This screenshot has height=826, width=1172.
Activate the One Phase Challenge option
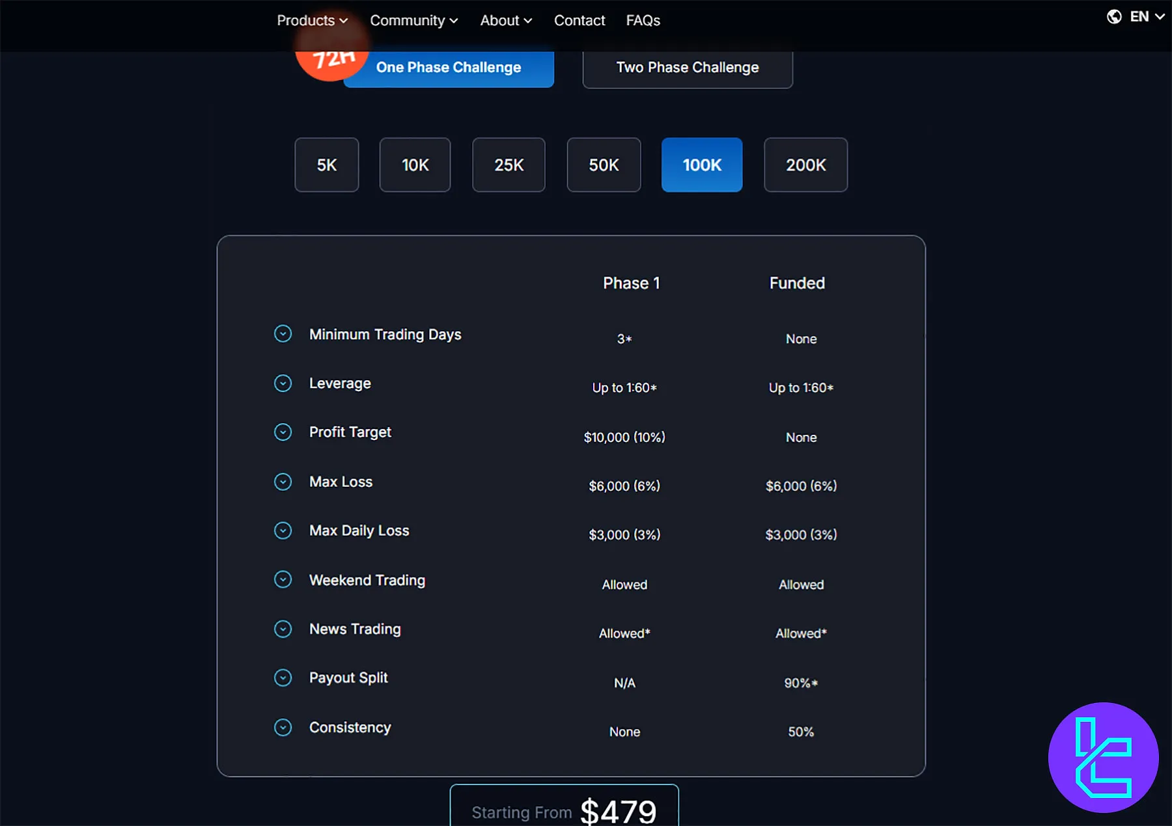tap(449, 67)
